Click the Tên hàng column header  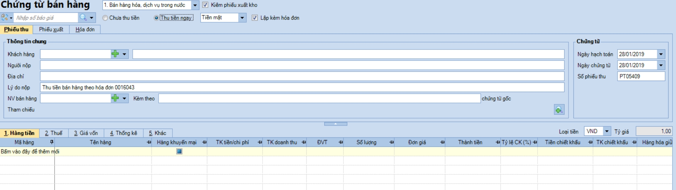[x=100, y=142]
